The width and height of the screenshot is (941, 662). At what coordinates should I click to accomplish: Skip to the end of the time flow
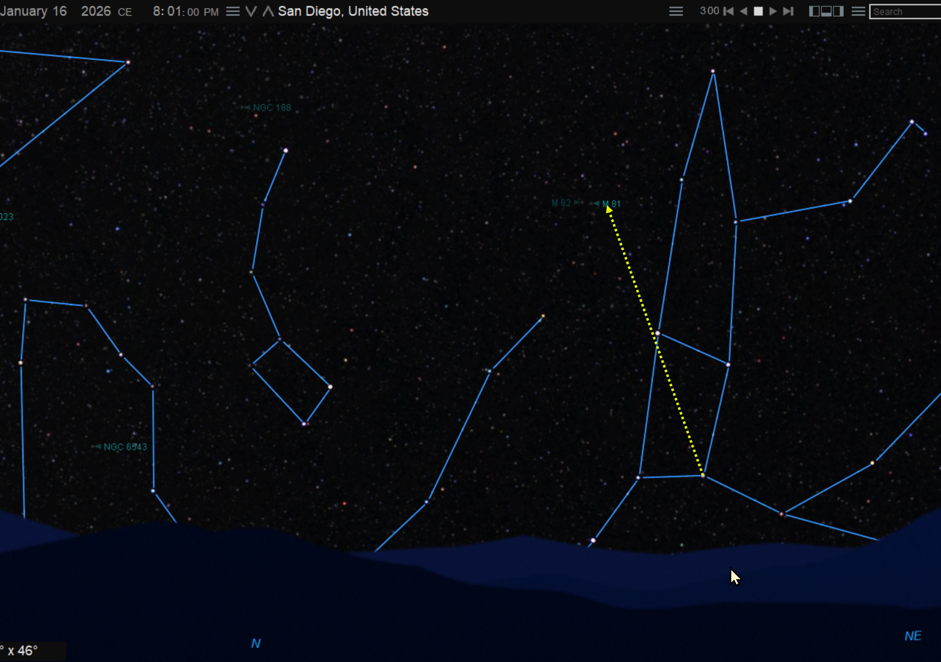[788, 10]
